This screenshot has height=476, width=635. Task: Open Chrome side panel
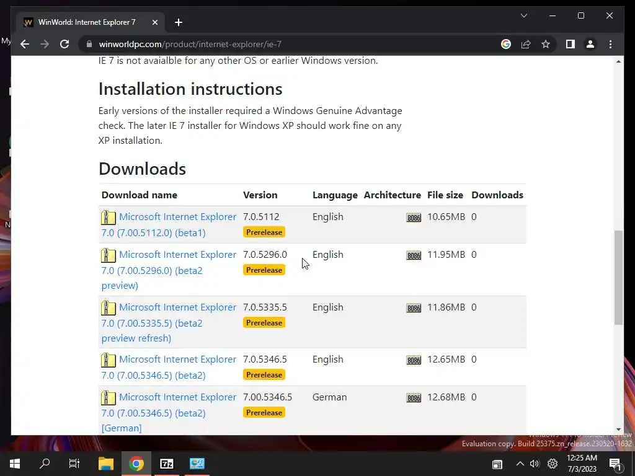[571, 44]
